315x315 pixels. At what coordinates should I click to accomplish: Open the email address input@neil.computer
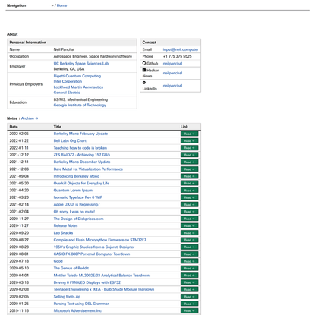pyautogui.click(x=181, y=49)
